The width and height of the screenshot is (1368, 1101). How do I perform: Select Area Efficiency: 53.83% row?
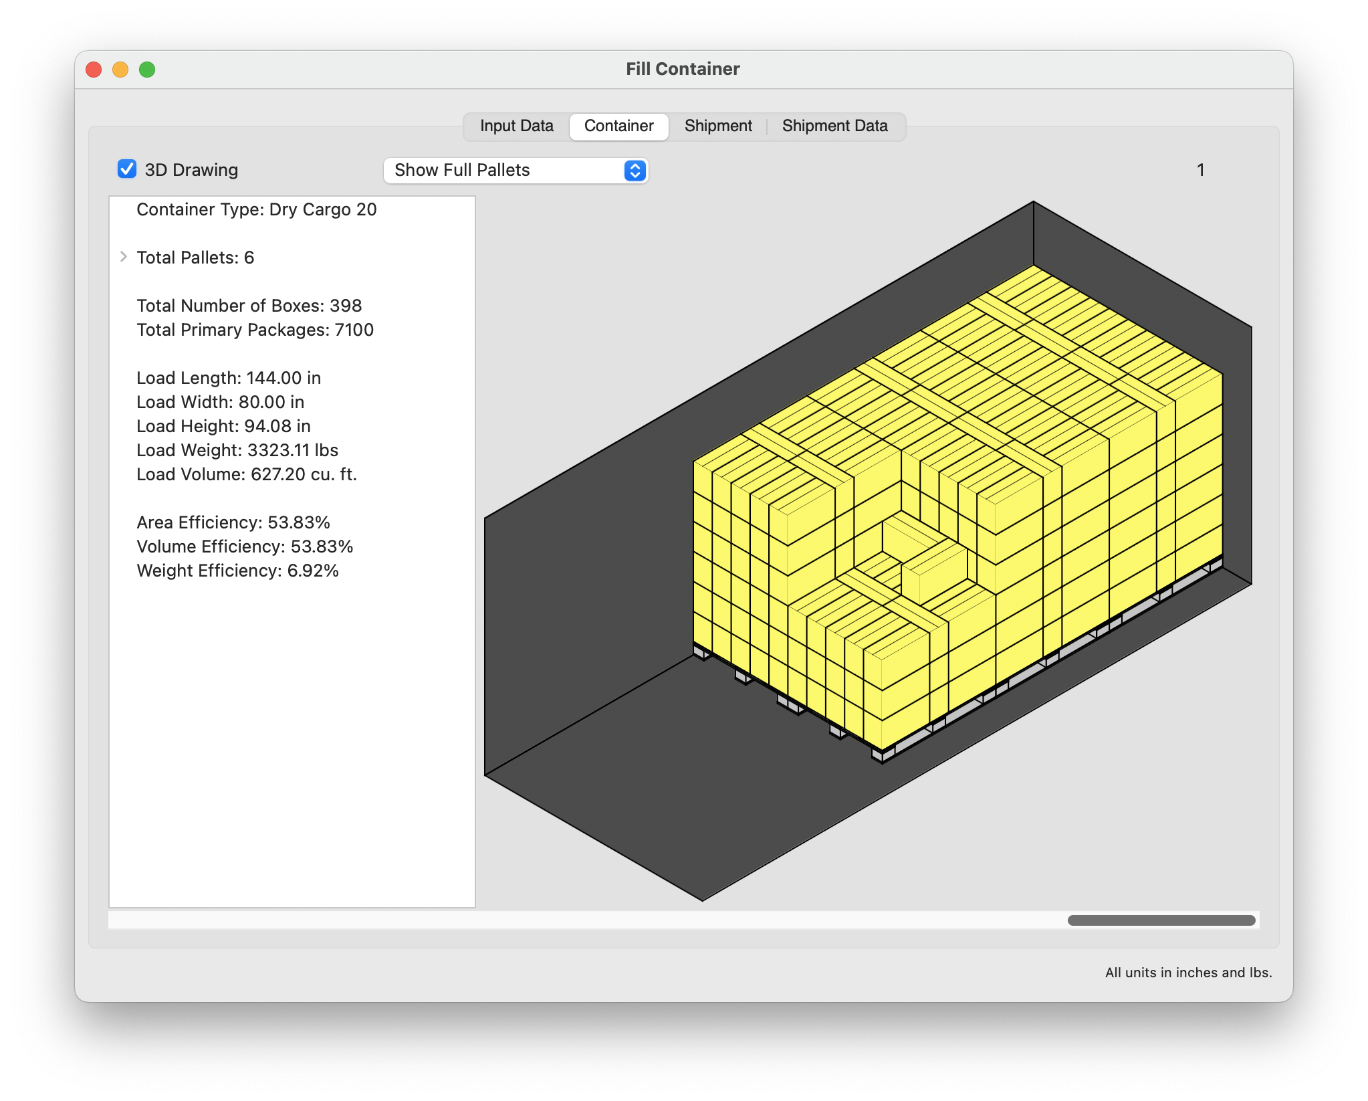click(x=292, y=522)
